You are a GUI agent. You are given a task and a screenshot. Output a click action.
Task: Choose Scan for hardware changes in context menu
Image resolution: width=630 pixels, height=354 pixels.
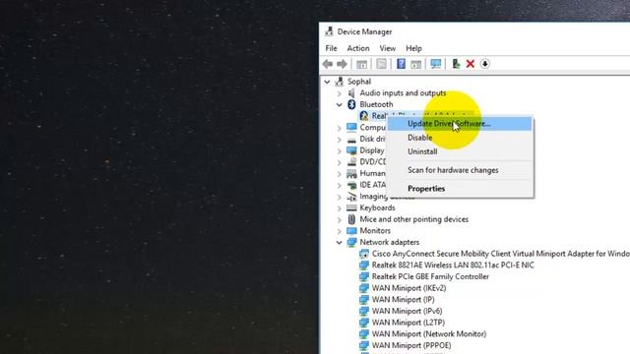[460, 170]
